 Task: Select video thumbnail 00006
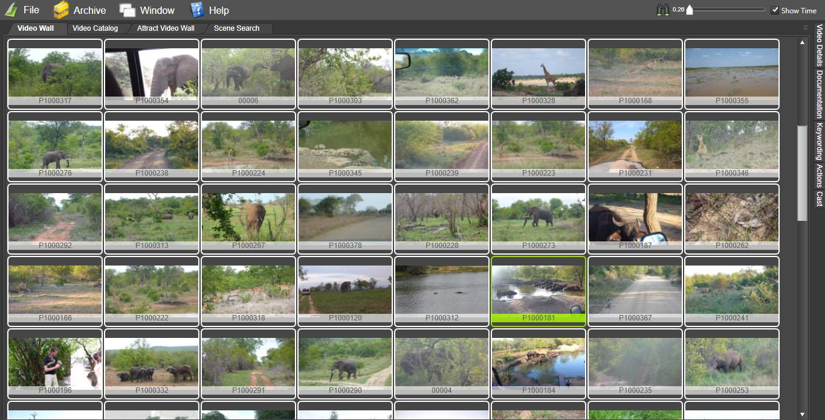[x=248, y=74]
